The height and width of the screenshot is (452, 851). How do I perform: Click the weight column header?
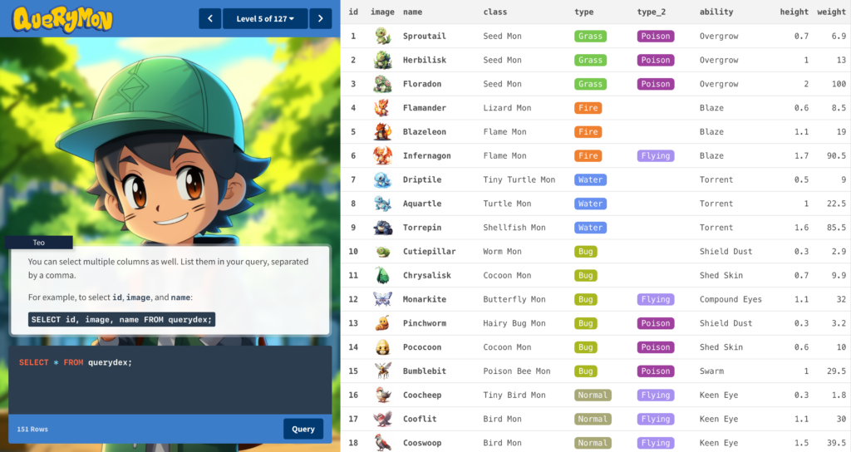tap(831, 12)
